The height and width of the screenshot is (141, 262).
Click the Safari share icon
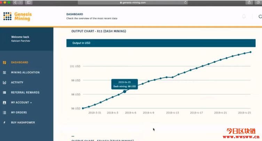click(249, 2)
